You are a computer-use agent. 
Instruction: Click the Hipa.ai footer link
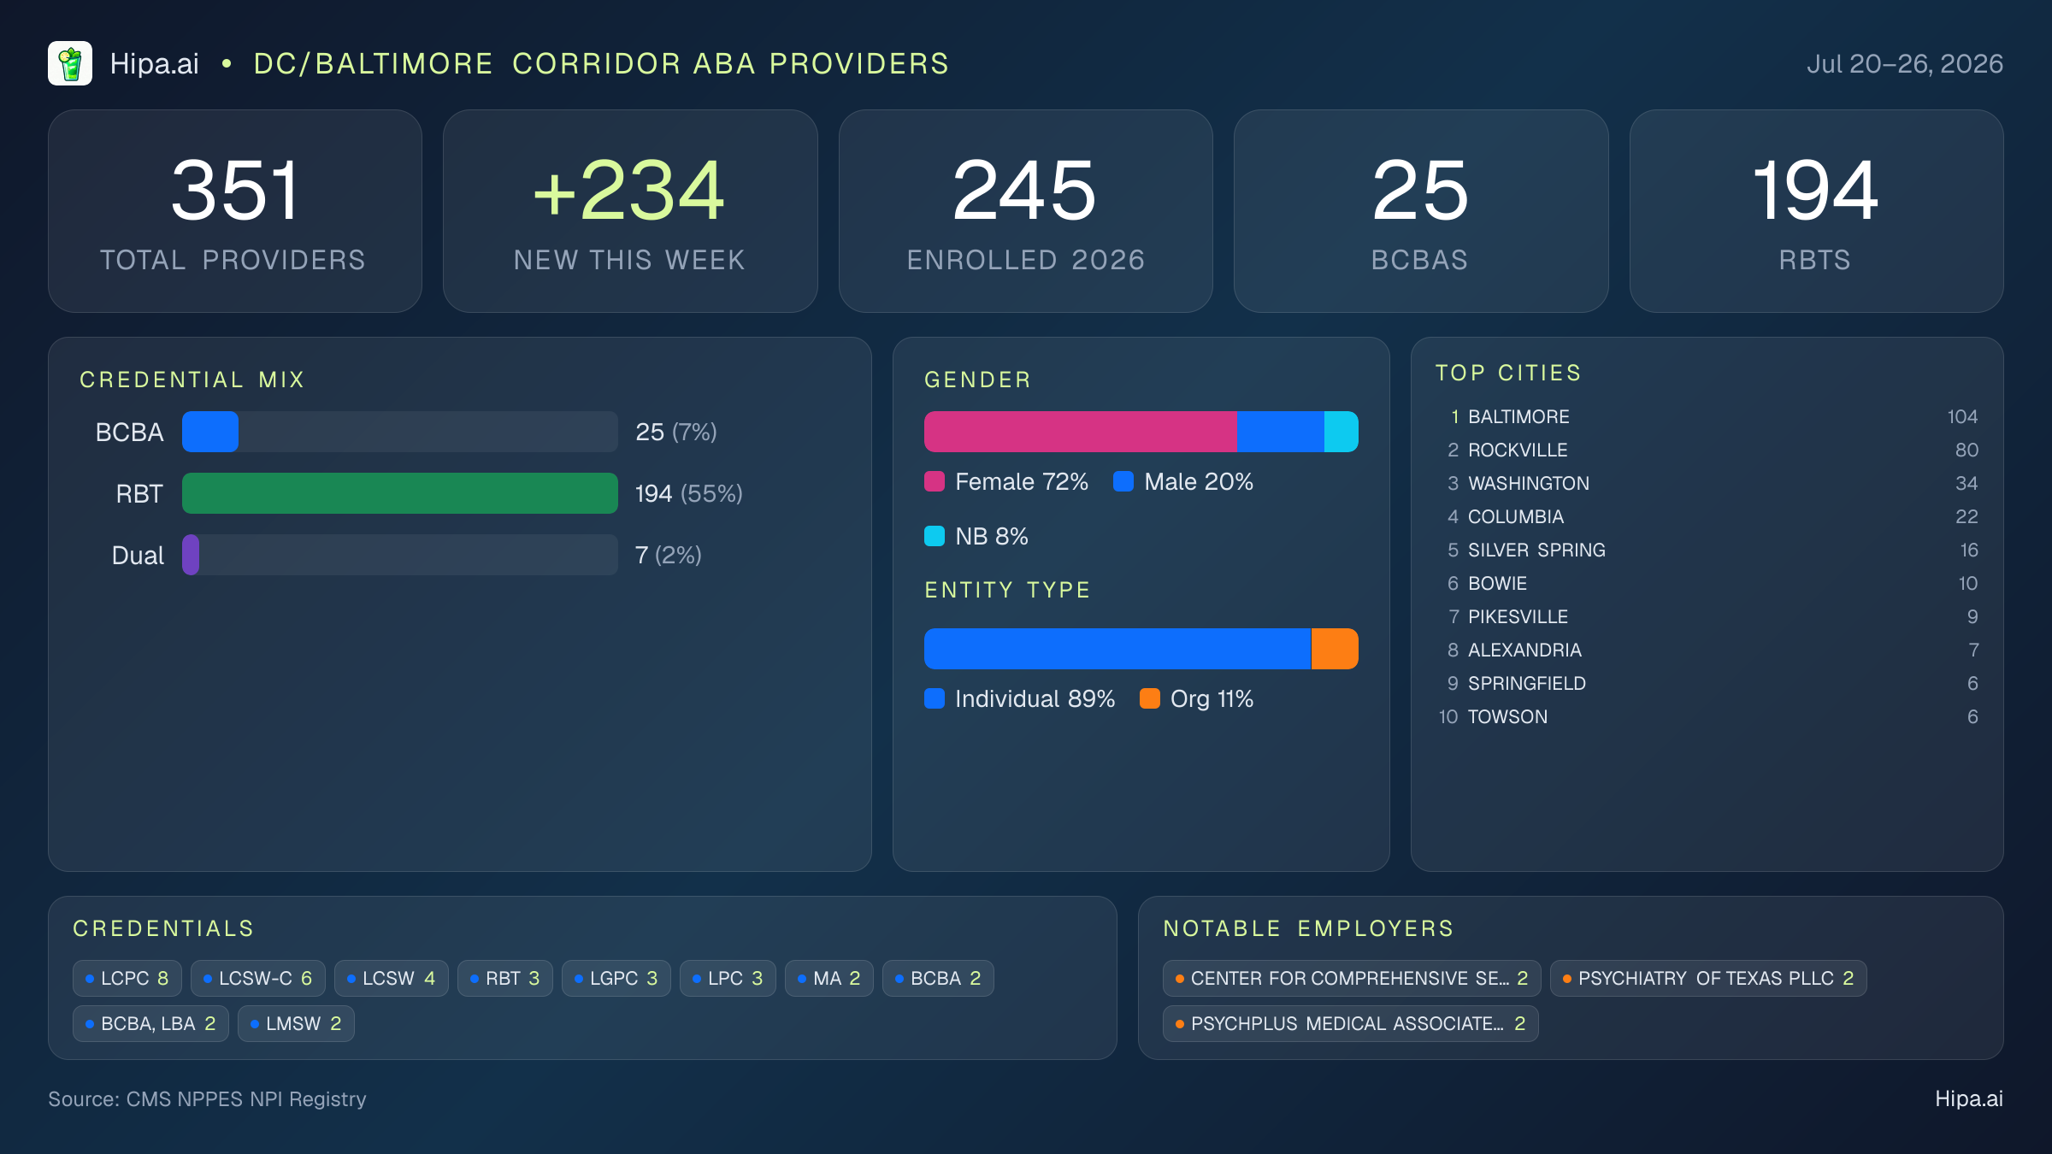tap(1969, 1098)
